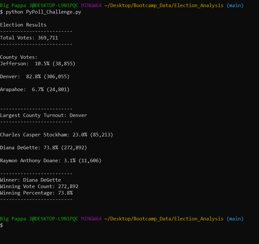
Task: Select Charles Casper Stockham's results line
Action: 56,134
